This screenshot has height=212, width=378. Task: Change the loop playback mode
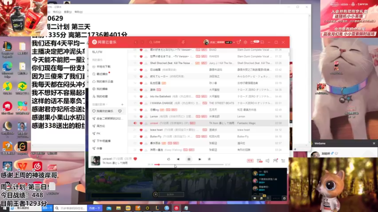(x=169, y=159)
